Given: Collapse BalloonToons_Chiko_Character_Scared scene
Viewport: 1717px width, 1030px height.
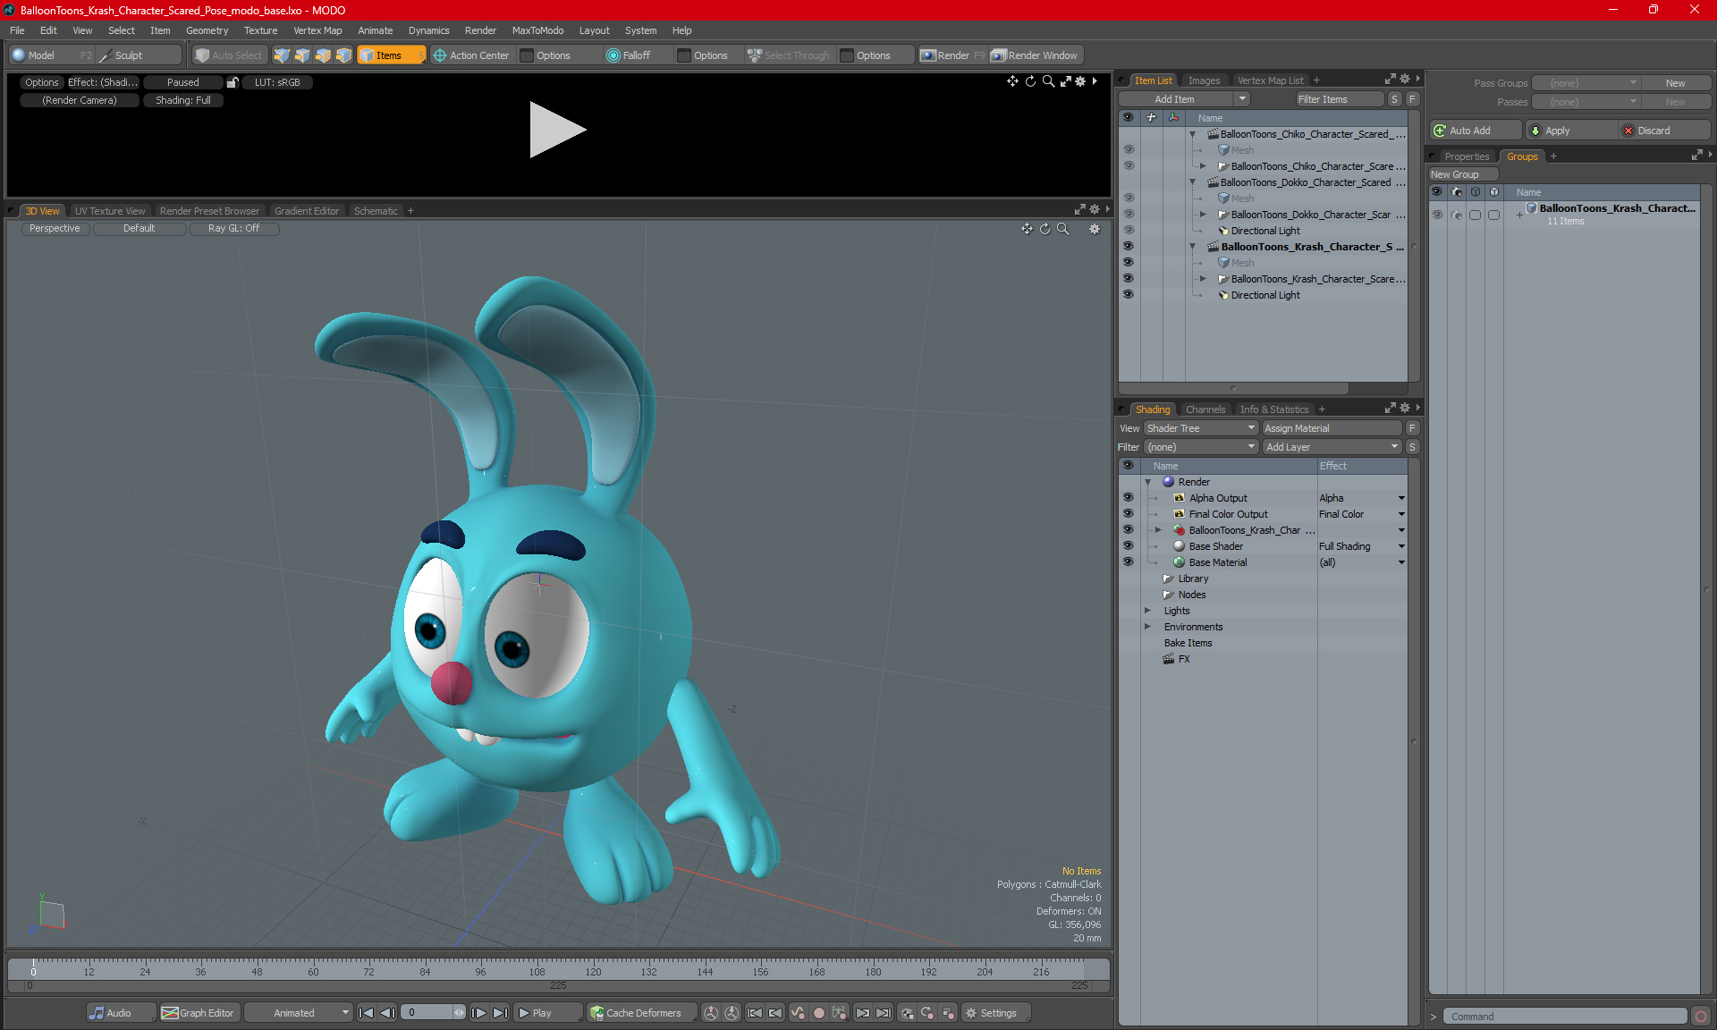Looking at the screenshot, I should [1192, 134].
